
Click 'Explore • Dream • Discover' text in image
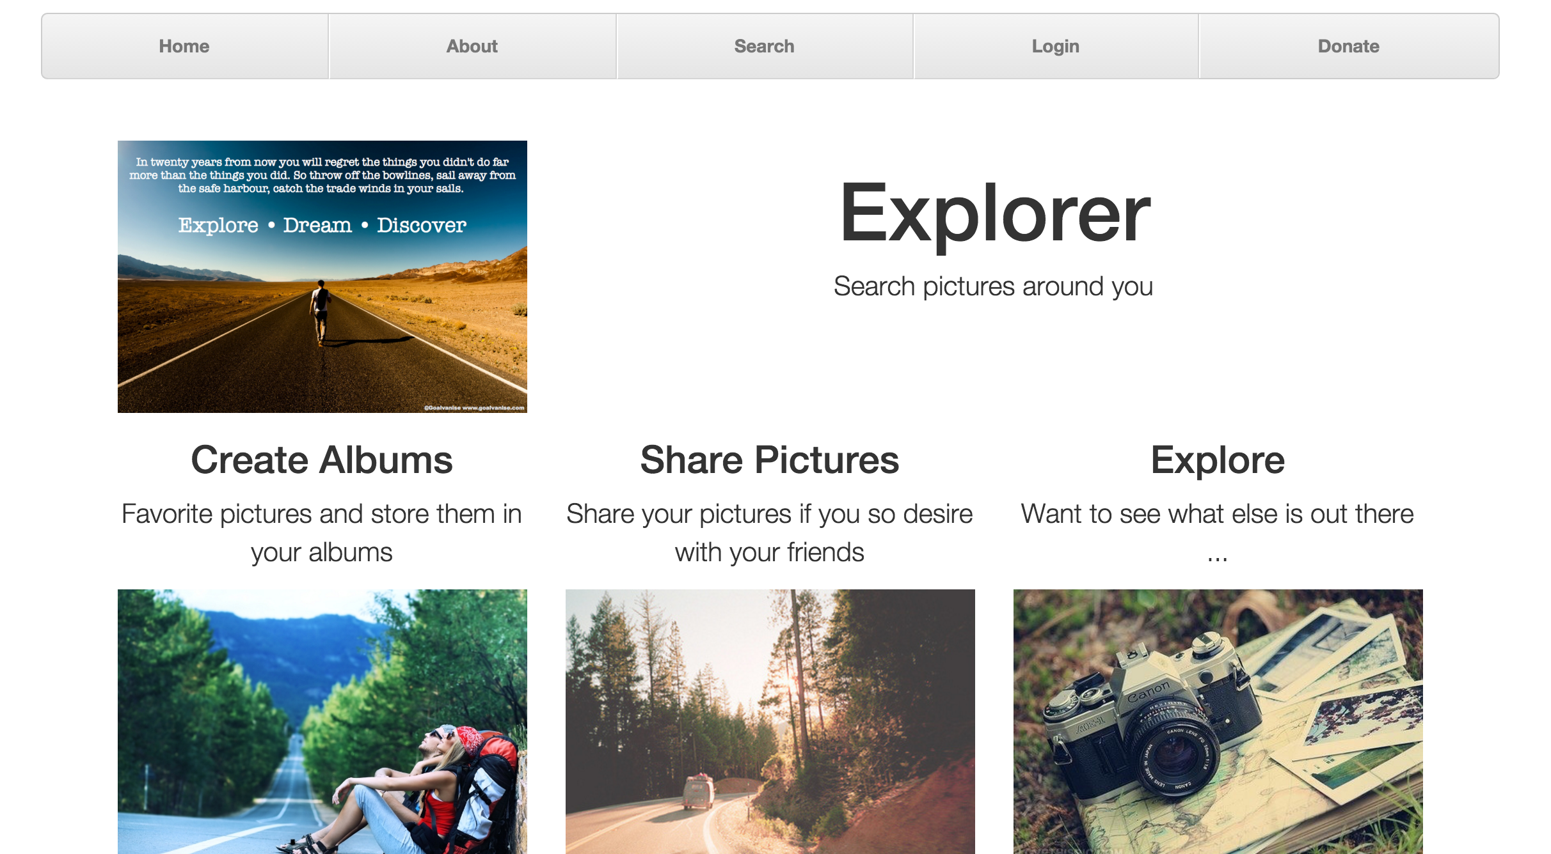point(322,225)
